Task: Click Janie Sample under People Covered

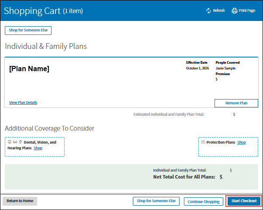Action: coord(225,68)
